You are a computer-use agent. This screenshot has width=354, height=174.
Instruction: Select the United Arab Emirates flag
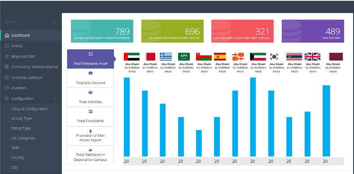[x=131, y=57]
